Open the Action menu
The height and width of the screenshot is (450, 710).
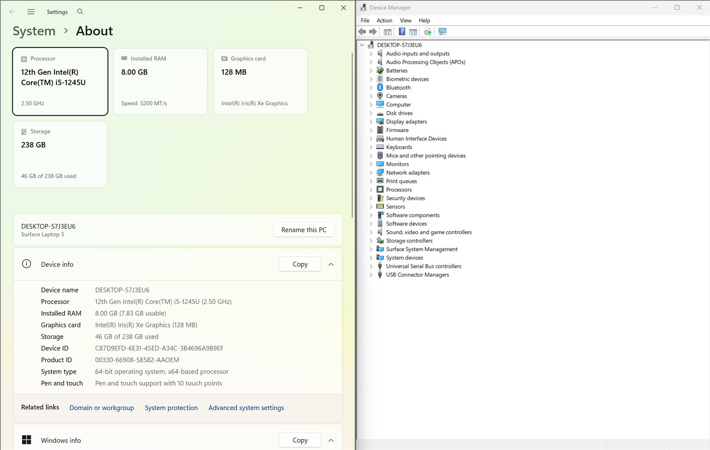[x=385, y=20]
